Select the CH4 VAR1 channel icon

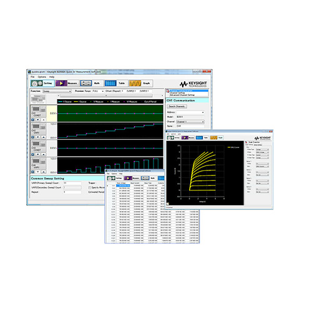(39, 163)
